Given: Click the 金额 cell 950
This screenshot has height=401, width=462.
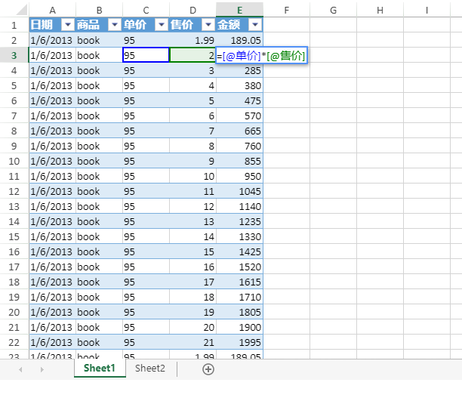Looking at the screenshot, I should 240,176.
